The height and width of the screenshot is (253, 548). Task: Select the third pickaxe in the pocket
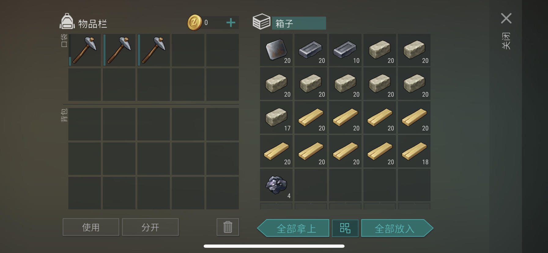click(x=154, y=50)
